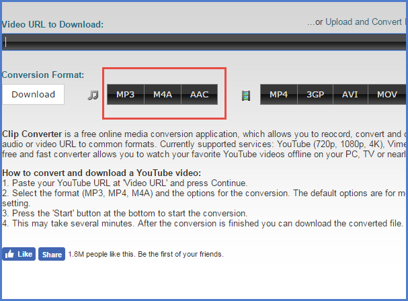Viewport: 408px width, 301px height.
Task: Share the page on Facebook
Action: click(52, 254)
